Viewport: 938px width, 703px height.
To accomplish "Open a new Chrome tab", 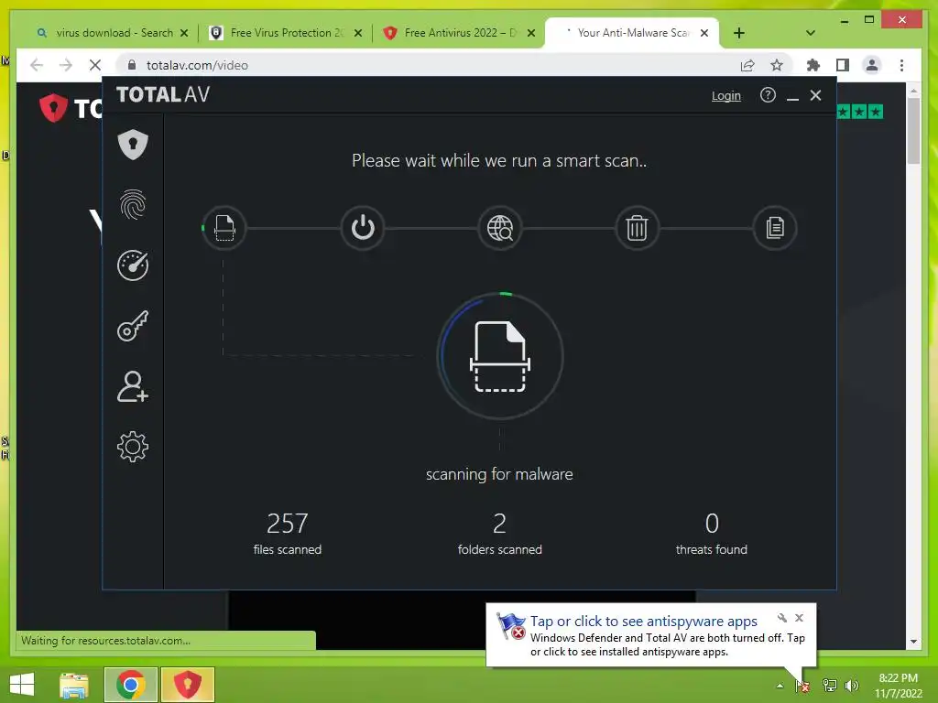I will pyautogui.click(x=739, y=33).
